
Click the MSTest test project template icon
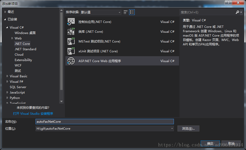pyautogui.click(x=71, y=41)
